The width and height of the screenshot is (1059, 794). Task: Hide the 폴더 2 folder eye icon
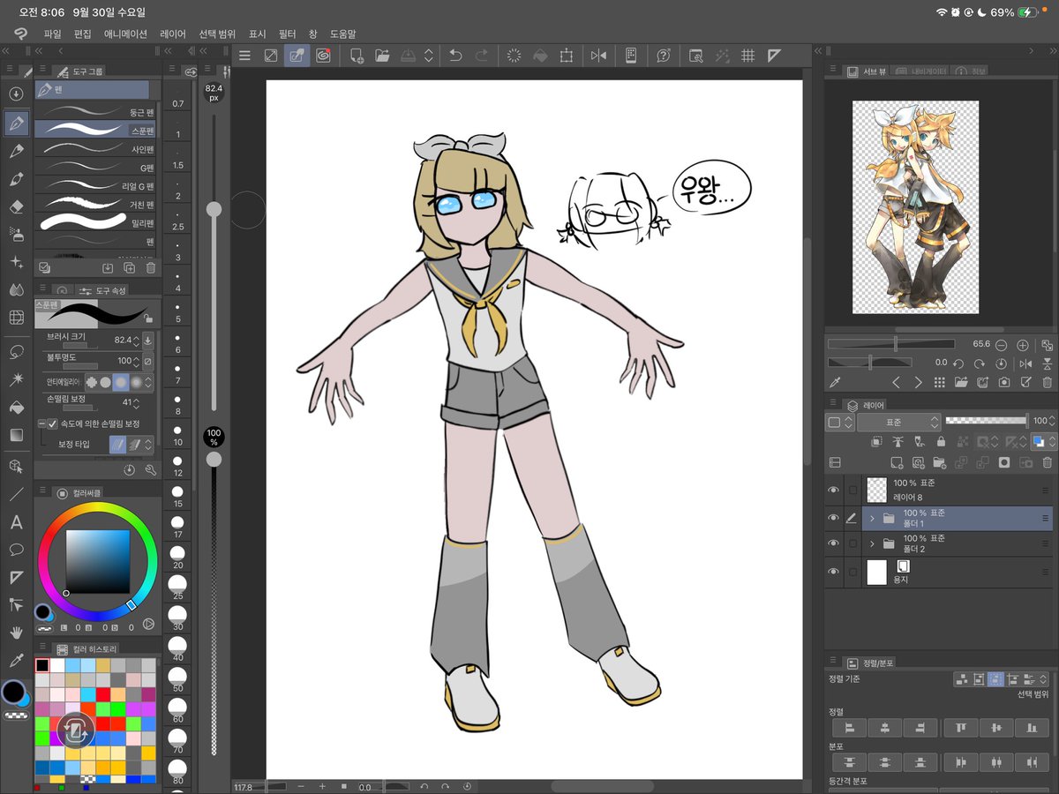coord(833,543)
